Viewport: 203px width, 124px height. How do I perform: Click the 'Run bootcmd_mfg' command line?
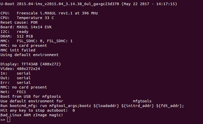(x=92, y=106)
